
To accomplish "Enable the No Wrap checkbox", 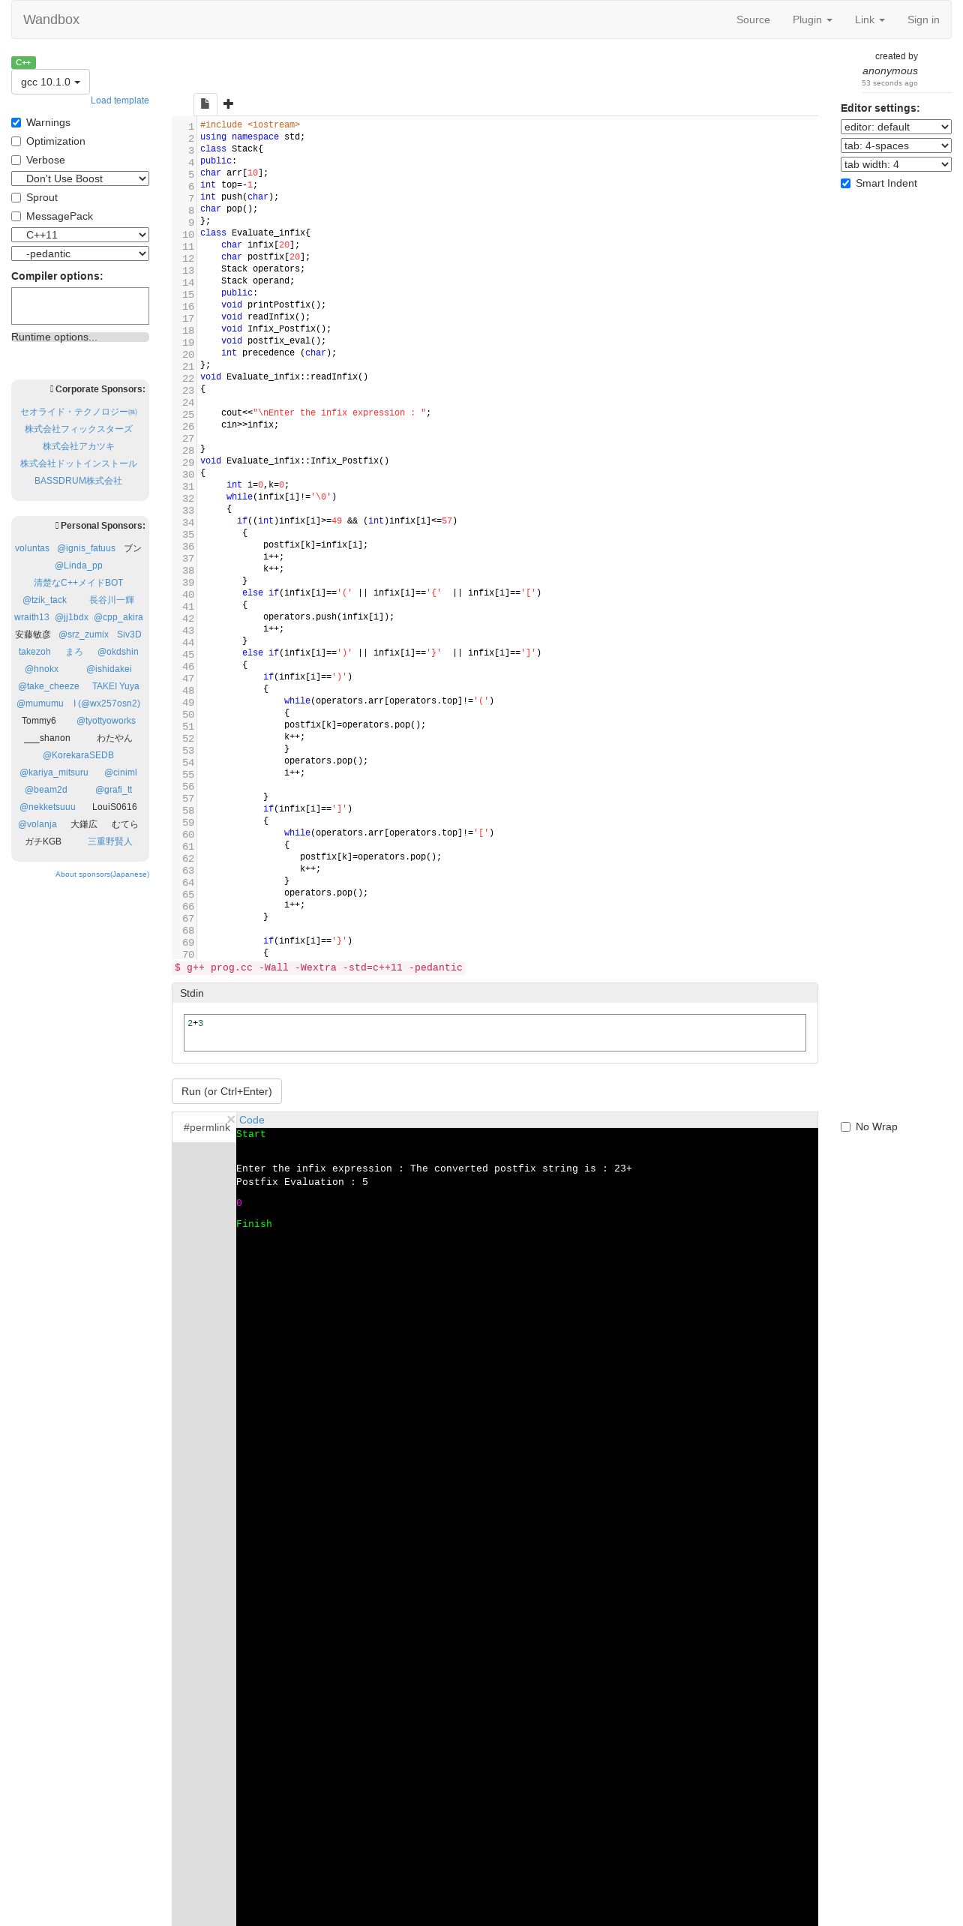I will [x=845, y=1126].
